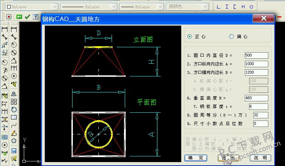Viewport: 285px width, 166px height.
Task: Click the blue bracket [ letter tool
Action: [x=235, y=7]
